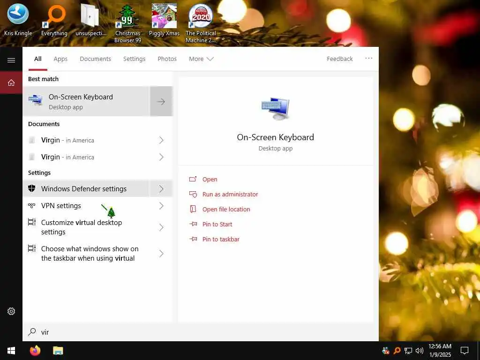Open The Political Machine 2020 shortcut
The height and width of the screenshot is (360, 480).
coord(201,23)
